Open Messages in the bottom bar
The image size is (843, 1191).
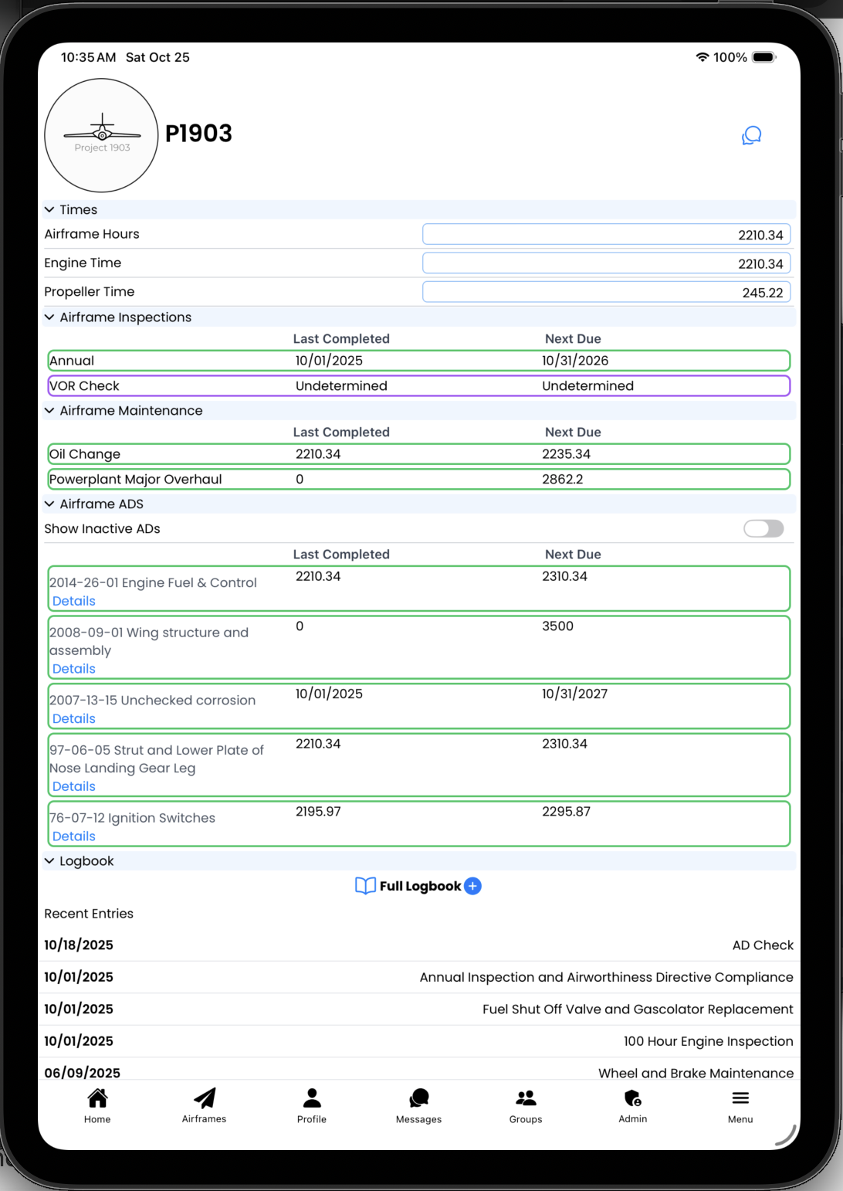point(418,1105)
